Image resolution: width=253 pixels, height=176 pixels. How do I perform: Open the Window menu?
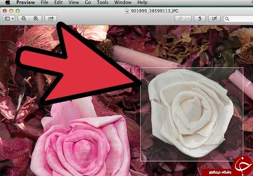[123, 2]
